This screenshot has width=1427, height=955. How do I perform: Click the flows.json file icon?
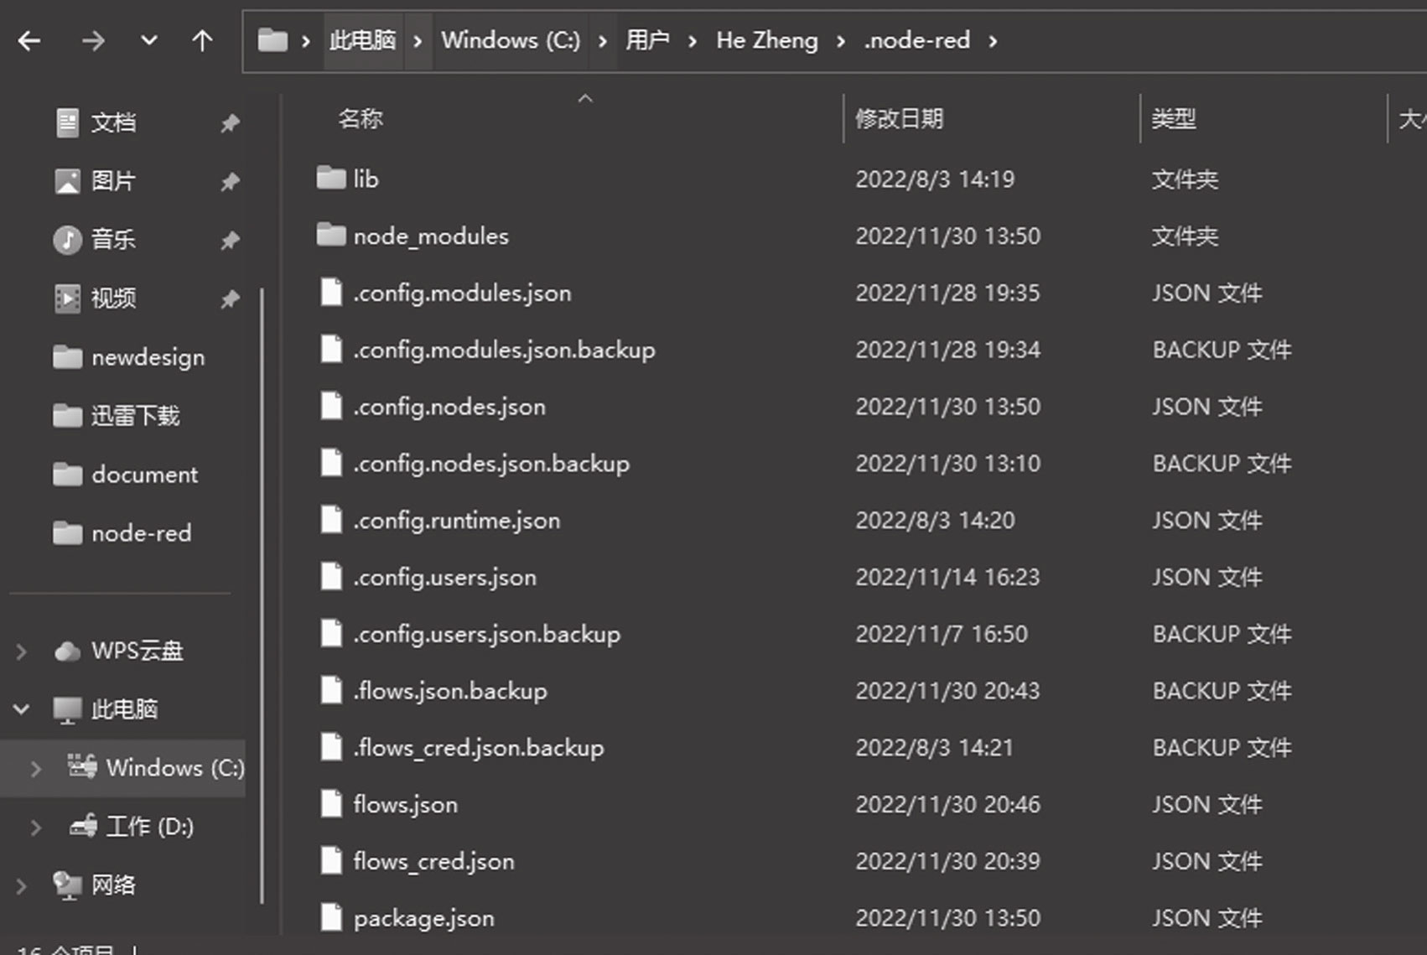tap(332, 804)
